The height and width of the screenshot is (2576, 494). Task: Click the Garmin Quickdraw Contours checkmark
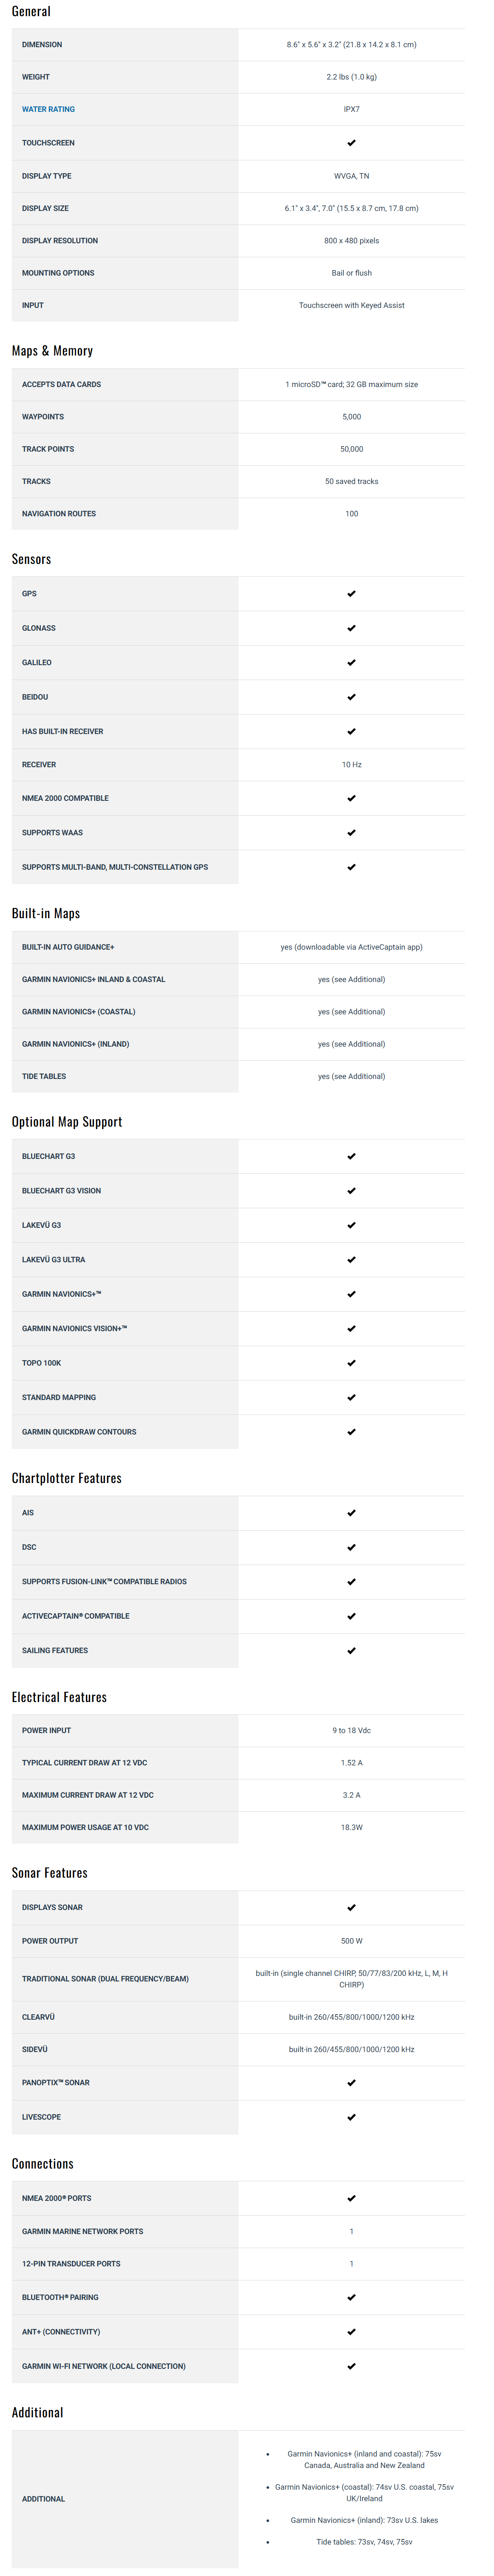click(x=351, y=1432)
